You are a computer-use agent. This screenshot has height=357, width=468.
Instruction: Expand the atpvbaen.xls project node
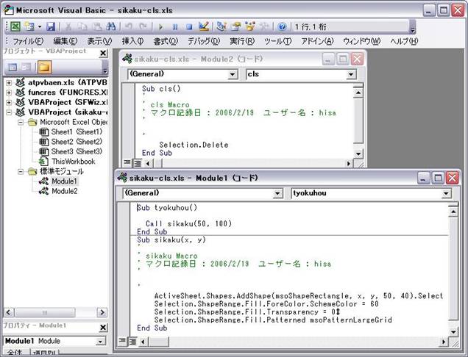coord(9,82)
